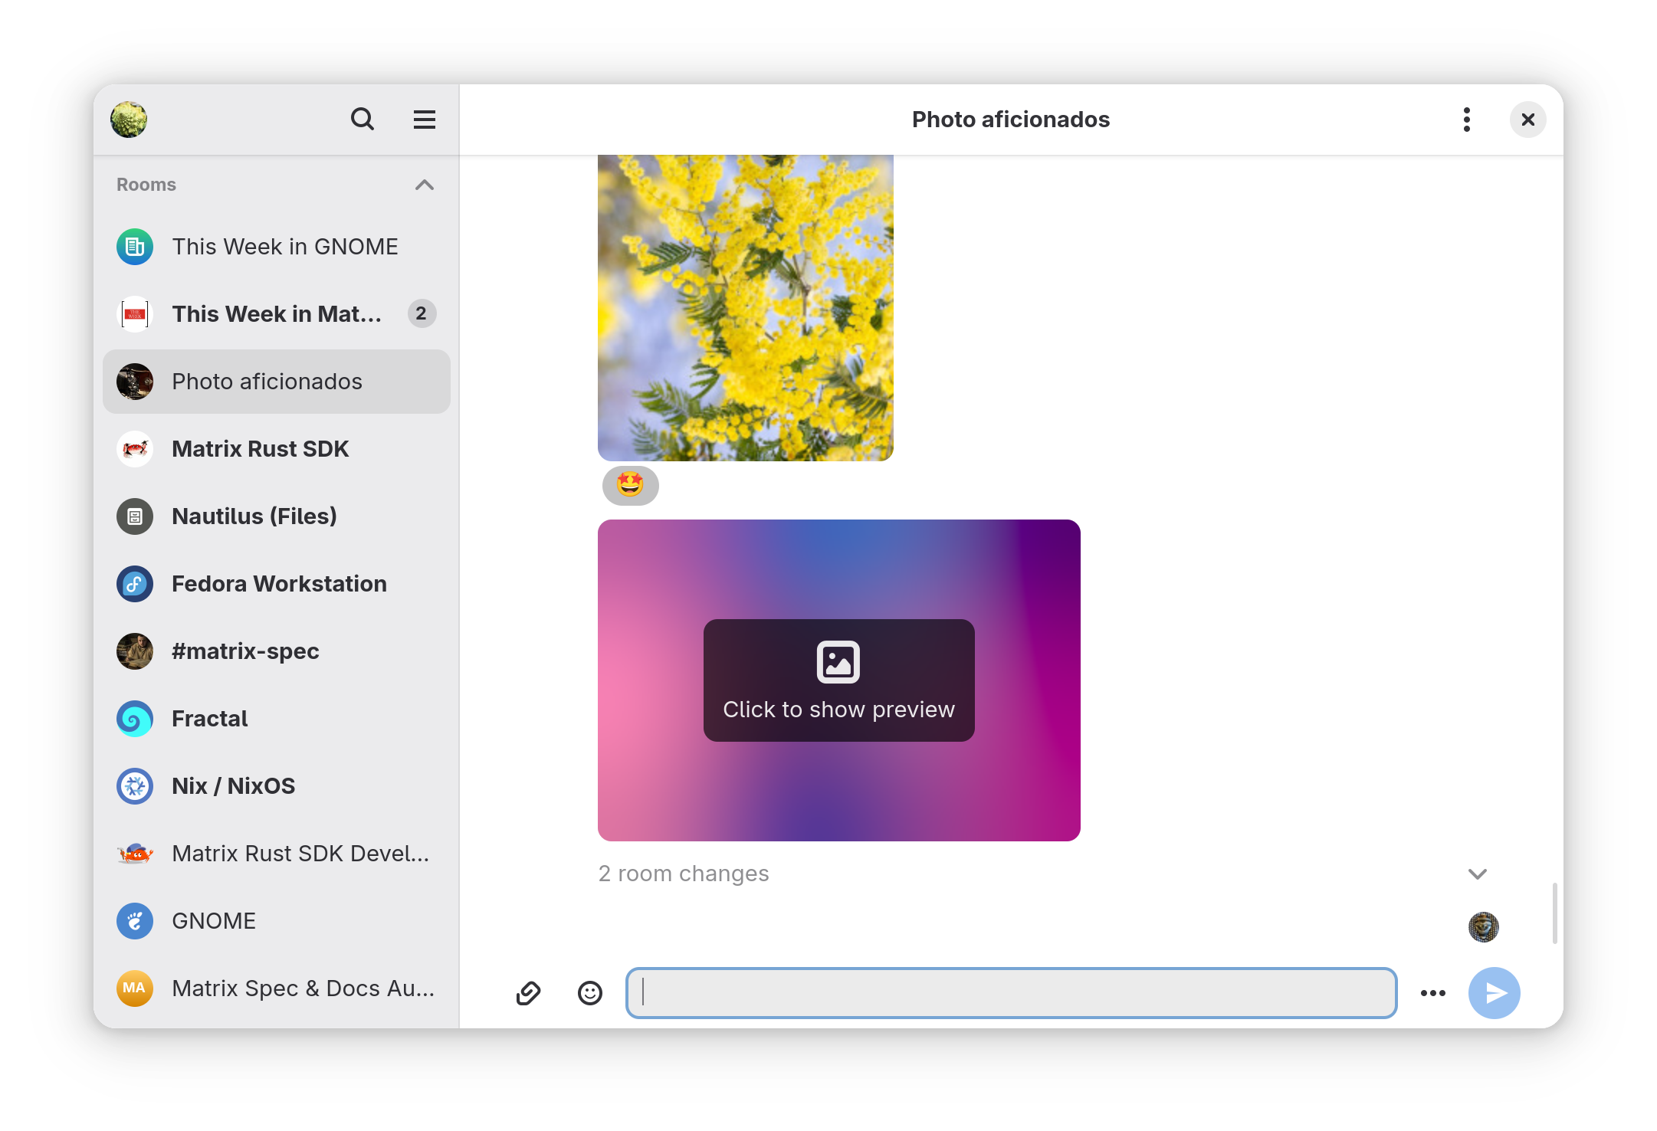The image size is (1657, 1131).
Task: Open the search in the sidebar
Action: tap(363, 120)
